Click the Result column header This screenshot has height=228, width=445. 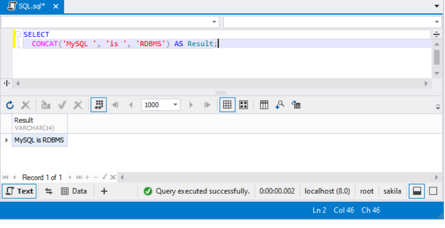[40, 124]
